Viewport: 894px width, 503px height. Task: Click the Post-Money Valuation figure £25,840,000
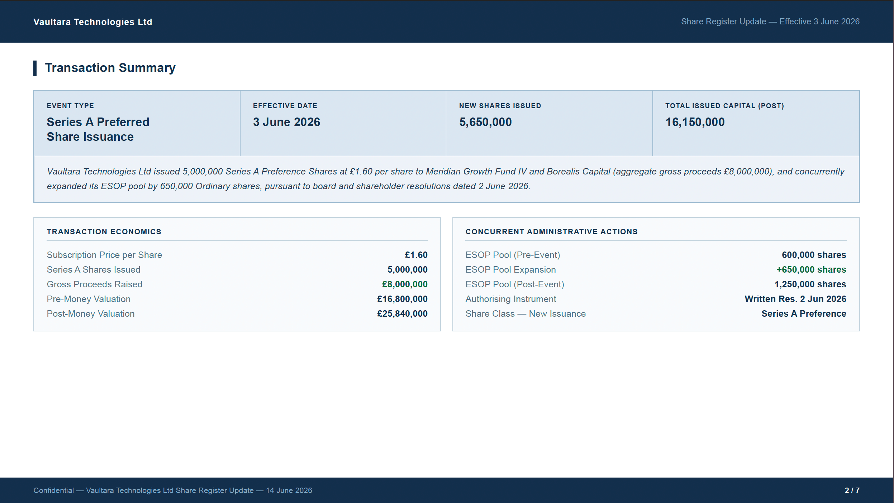click(x=402, y=313)
